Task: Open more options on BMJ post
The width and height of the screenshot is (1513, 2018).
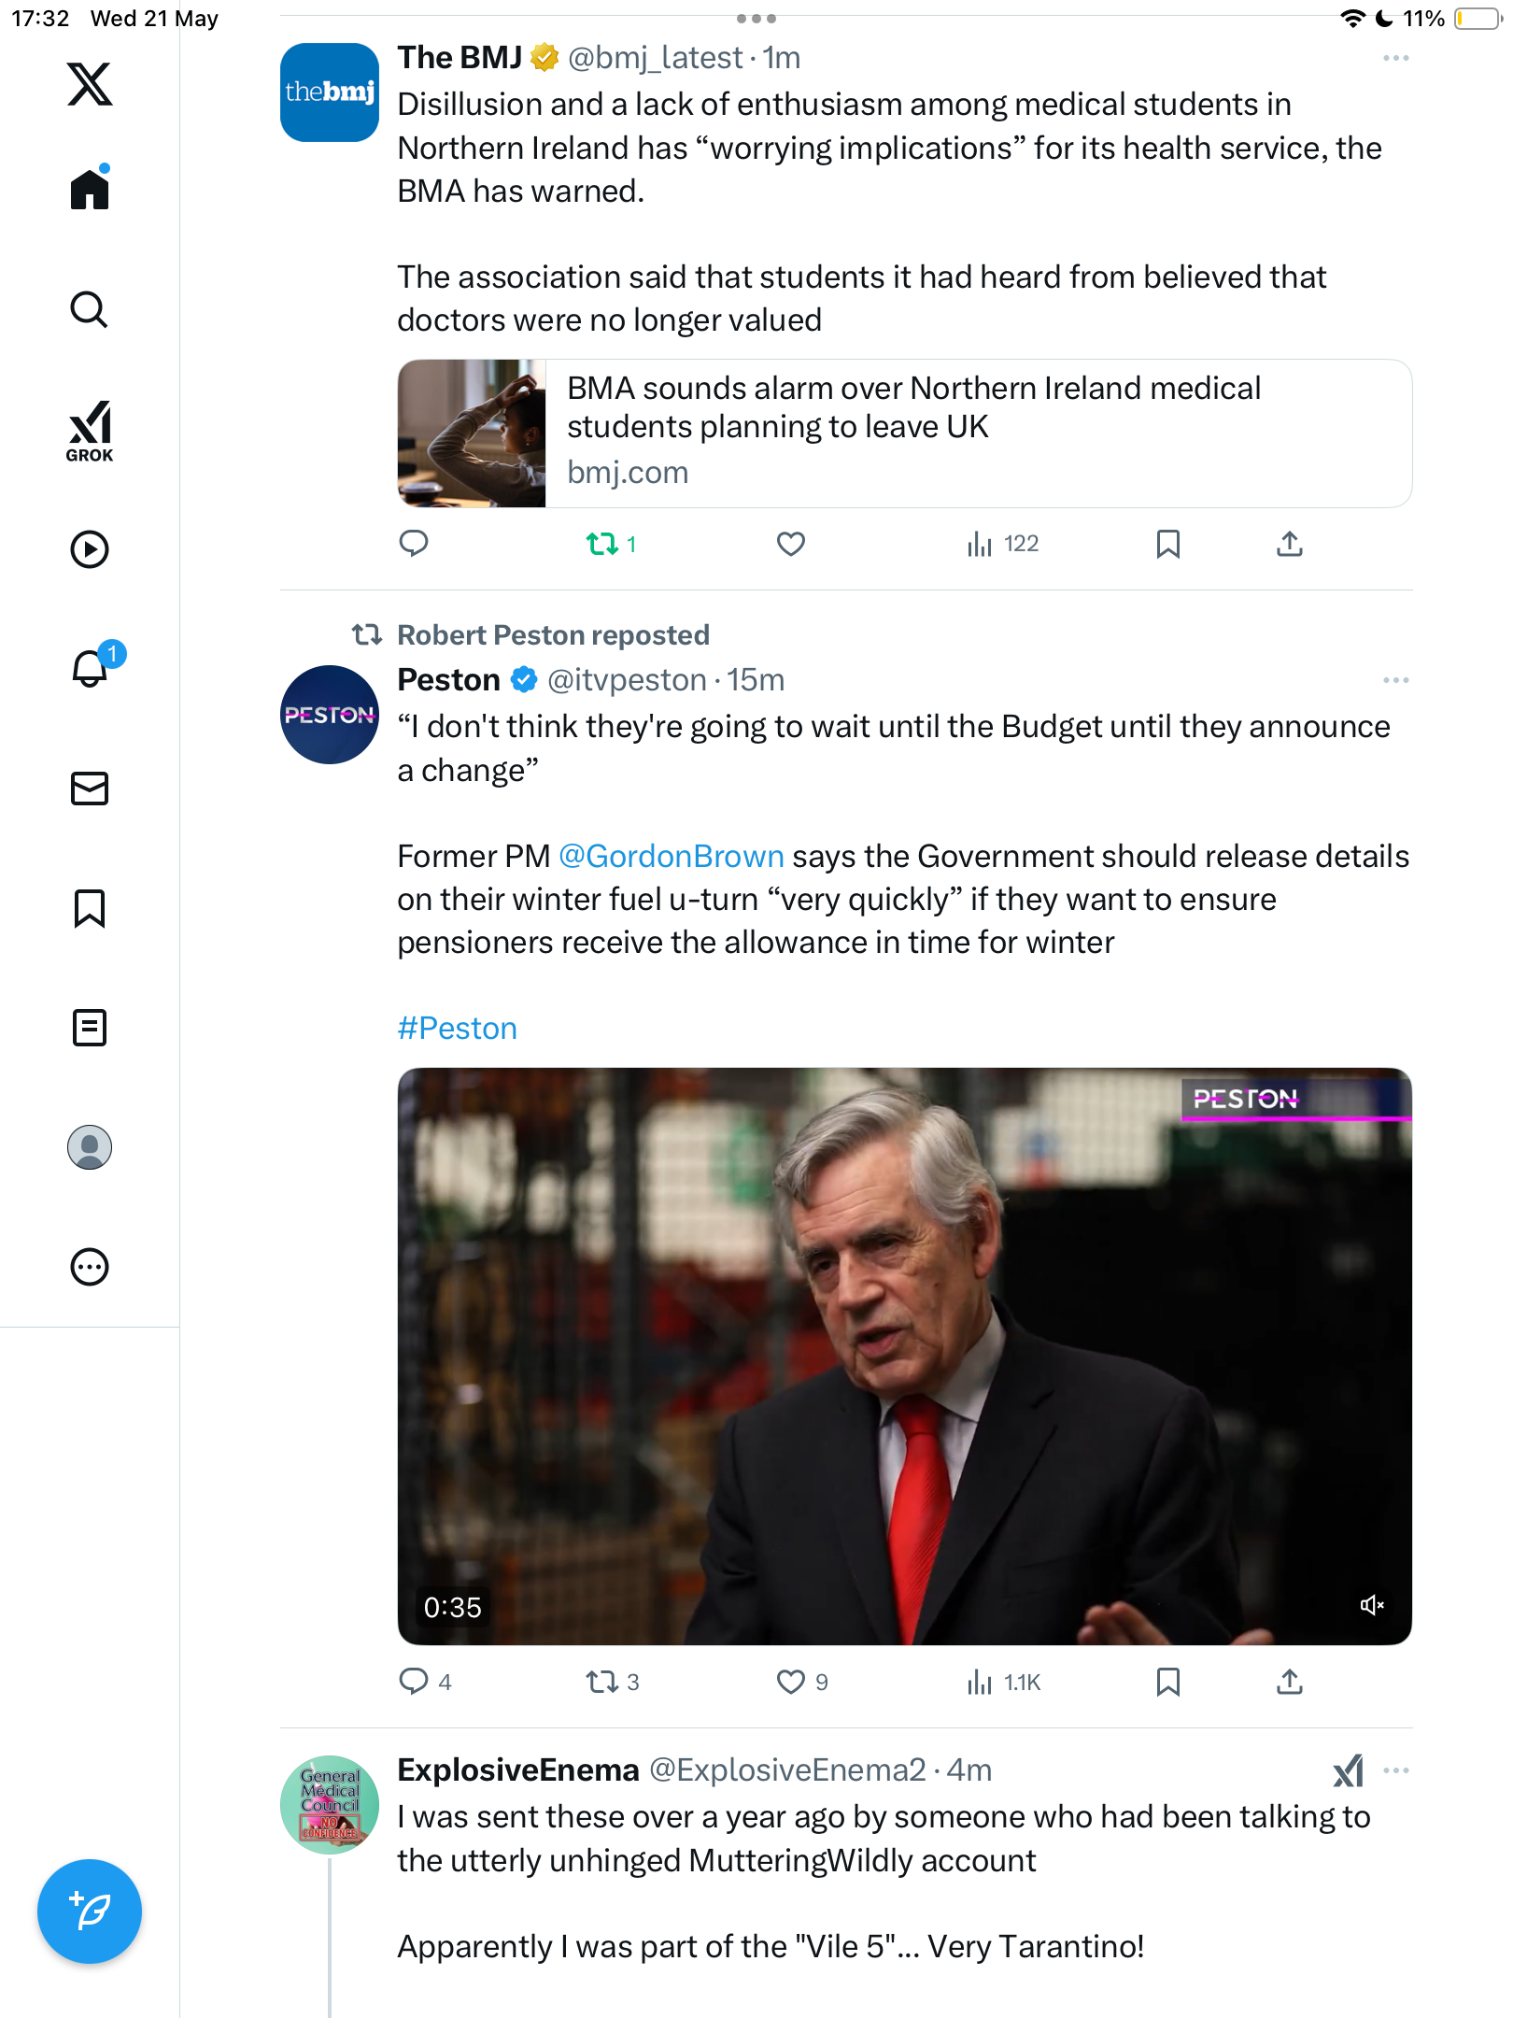Action: coord(1395,58)
